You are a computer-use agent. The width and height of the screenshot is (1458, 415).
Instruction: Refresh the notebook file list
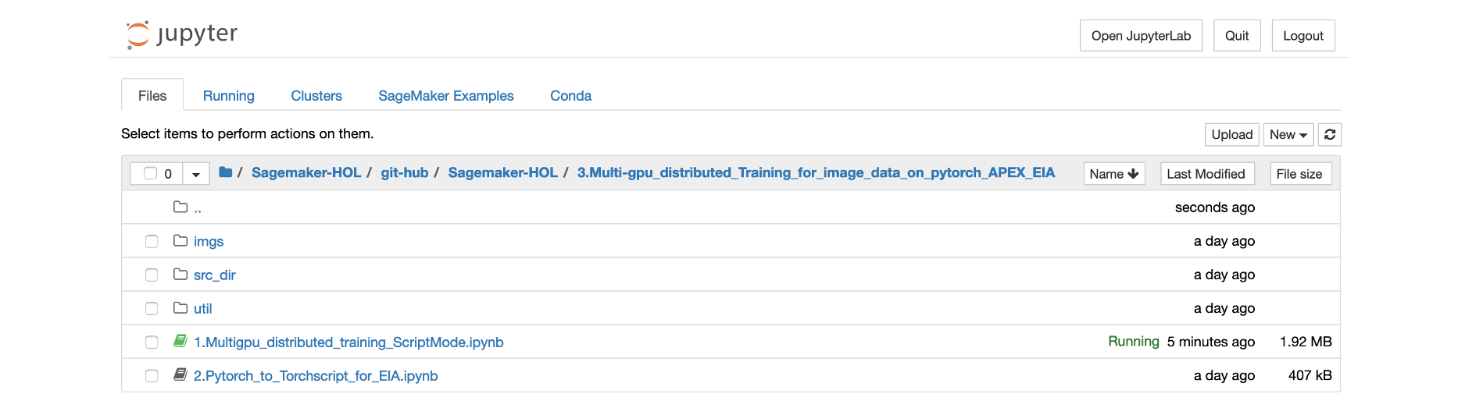click(x=1330, y=134)
